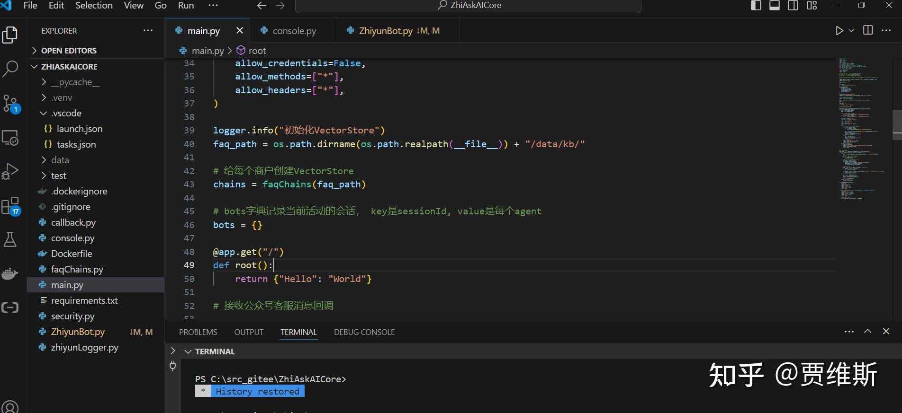
Task: Click the editor vertical scrollbar thumb
Action: click(897, 125)
